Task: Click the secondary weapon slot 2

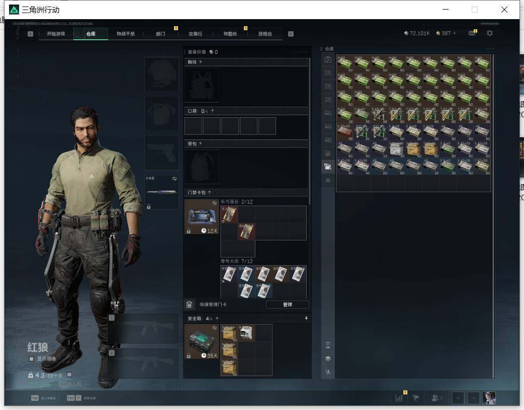Action: pyautogui.click(x=143, y=364)
